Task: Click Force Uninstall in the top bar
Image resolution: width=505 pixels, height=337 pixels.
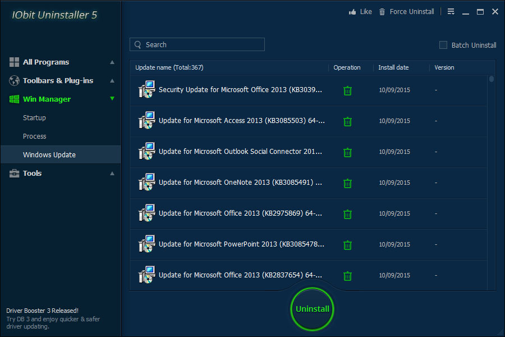Action: tap(411, 12)
